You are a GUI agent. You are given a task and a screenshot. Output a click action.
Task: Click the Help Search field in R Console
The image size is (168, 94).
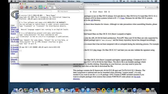[68, 11]
